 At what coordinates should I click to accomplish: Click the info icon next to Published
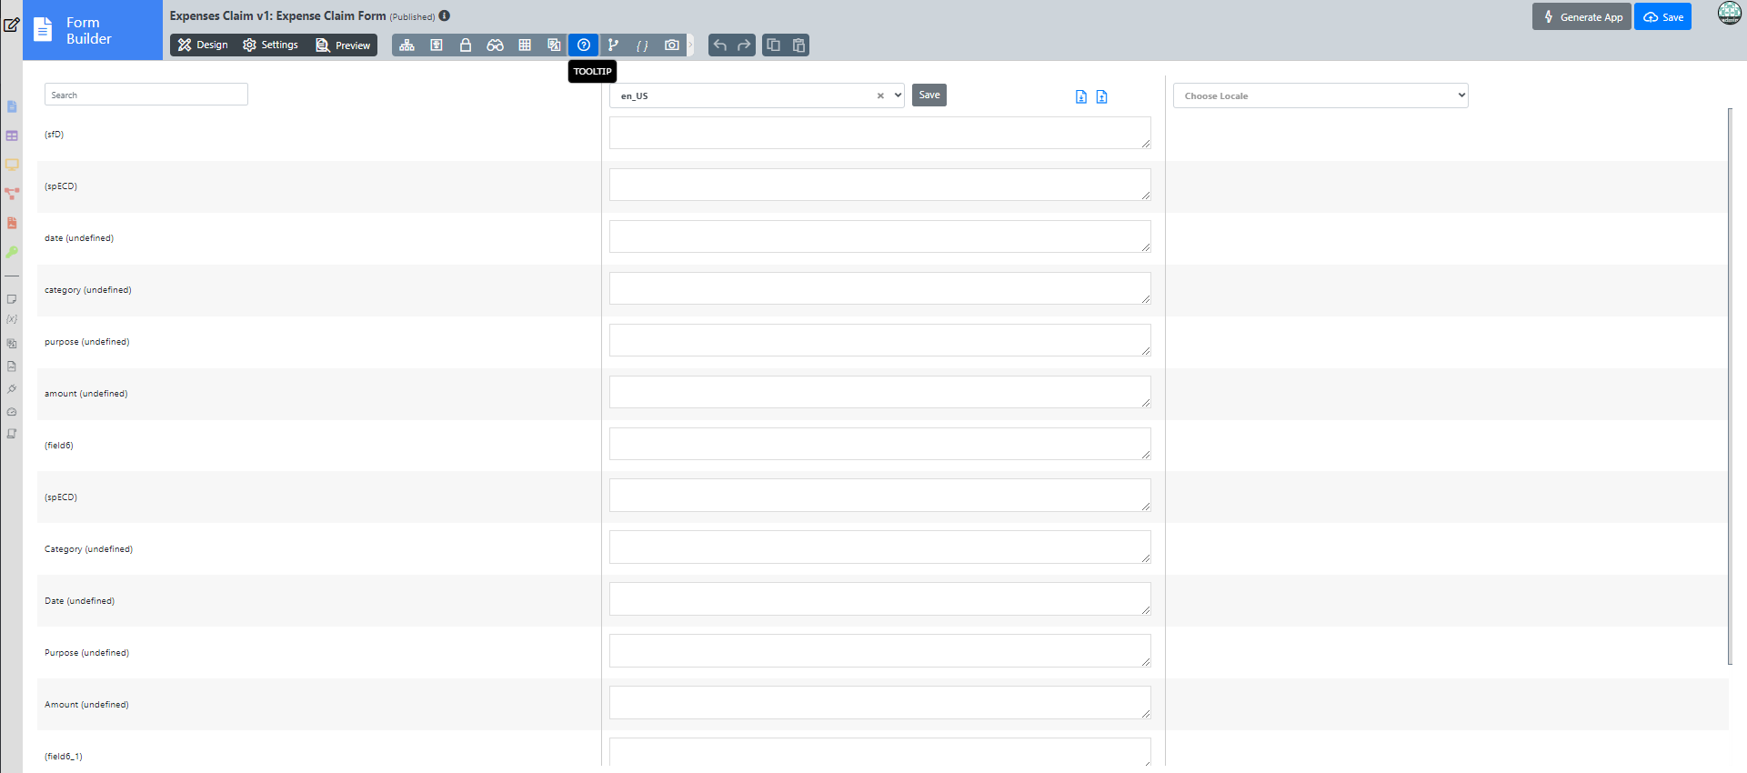coord(445,15)
